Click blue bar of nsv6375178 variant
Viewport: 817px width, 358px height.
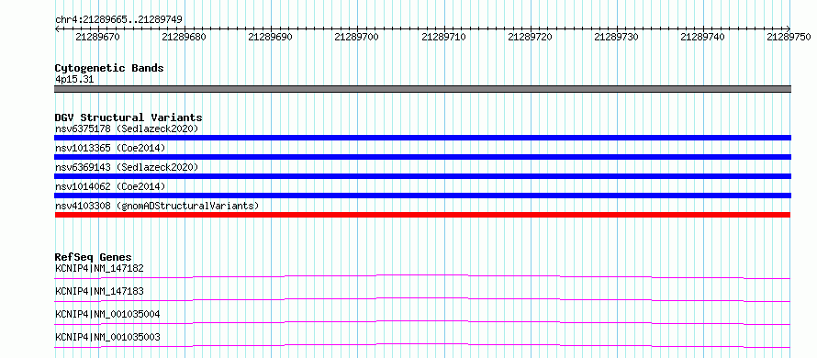[x=422, y=138]
